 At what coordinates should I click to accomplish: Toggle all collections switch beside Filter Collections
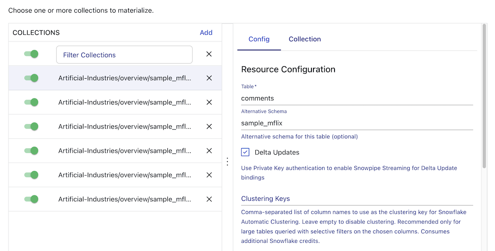pos(31,54)
